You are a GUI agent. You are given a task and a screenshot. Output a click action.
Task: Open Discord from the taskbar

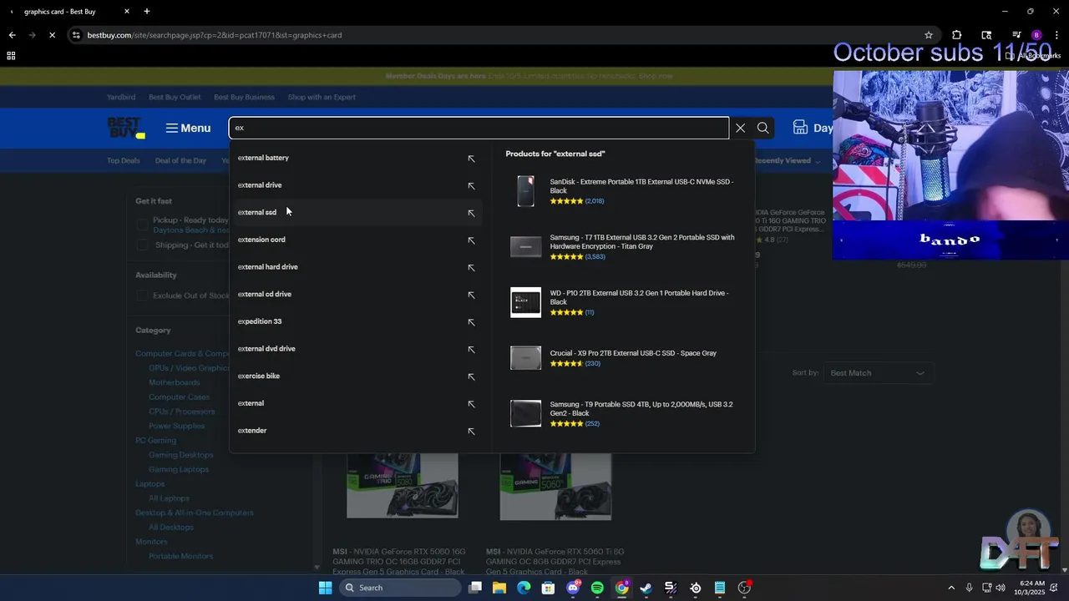coord(573,588)
